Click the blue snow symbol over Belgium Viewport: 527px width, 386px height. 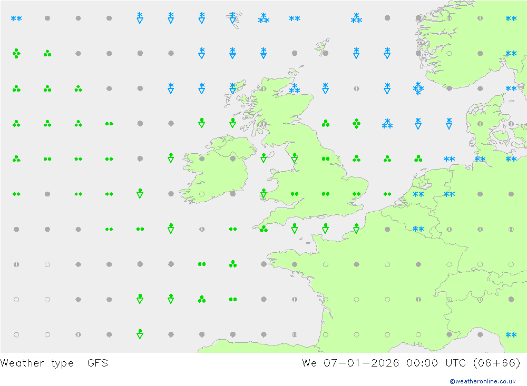click(418, 229)
